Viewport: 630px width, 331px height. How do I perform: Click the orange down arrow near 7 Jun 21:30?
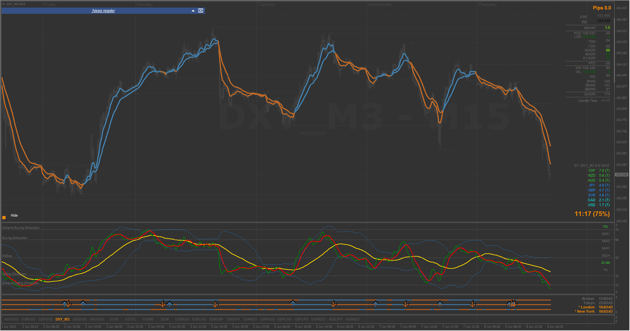click(473, 304)
